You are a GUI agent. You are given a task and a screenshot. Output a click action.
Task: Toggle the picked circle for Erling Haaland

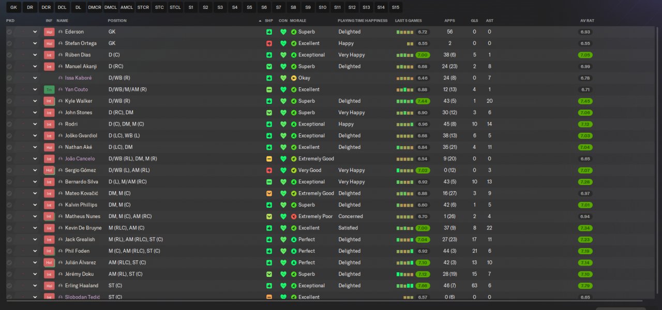tap(9, 286)
